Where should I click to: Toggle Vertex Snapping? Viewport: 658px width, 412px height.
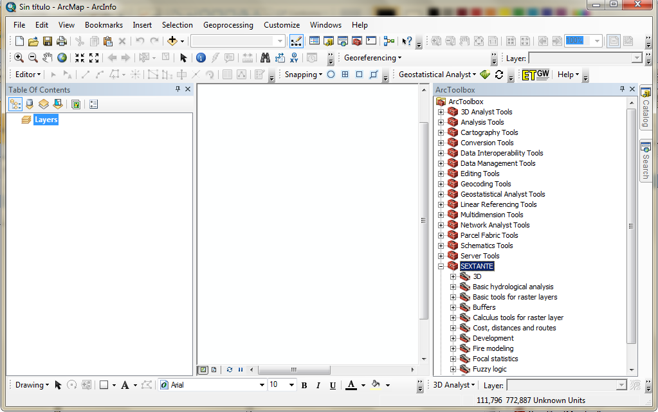tap(359, 75)
